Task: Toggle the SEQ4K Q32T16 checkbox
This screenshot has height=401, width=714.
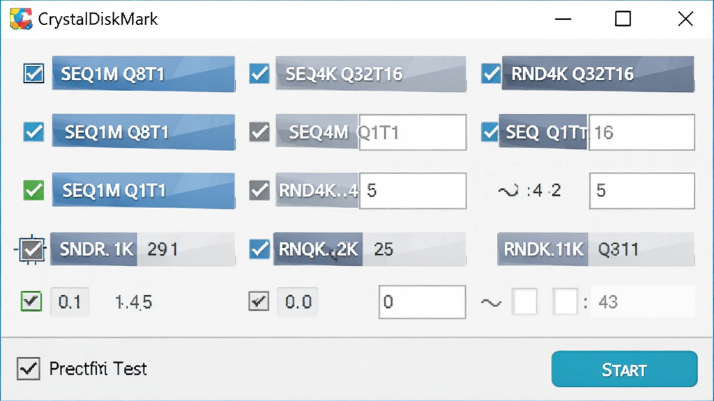Action: tap(259, 74)
